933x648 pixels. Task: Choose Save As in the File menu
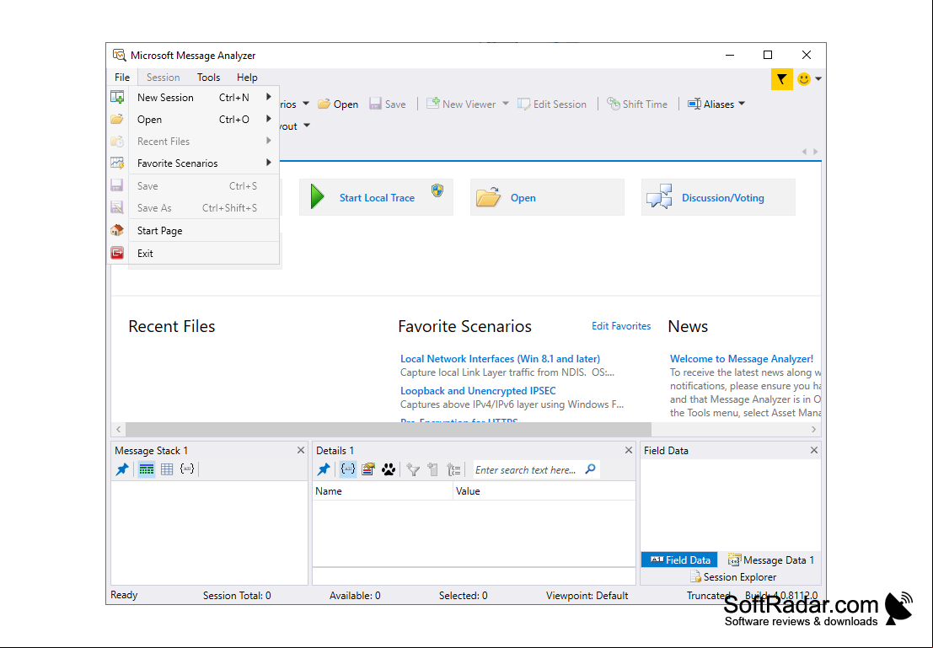[x=193, y=207]
